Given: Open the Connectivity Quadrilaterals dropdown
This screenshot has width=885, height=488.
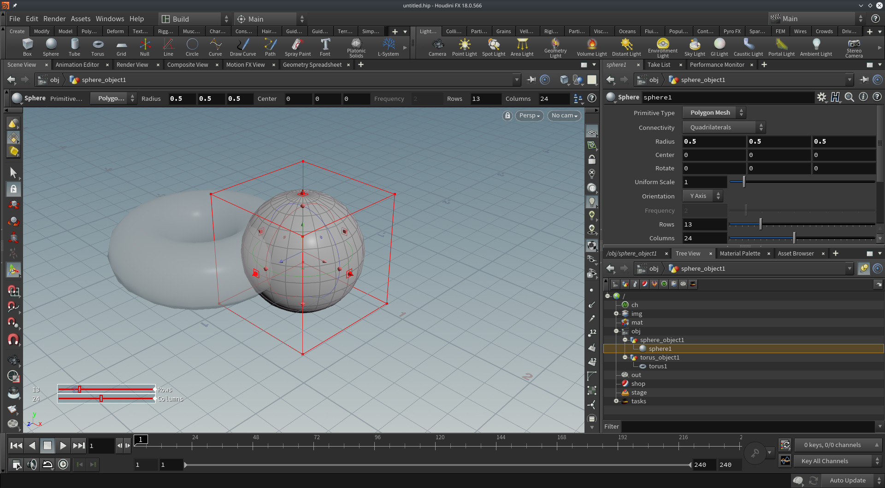Looking at the screenshot, I should [724, 128].
